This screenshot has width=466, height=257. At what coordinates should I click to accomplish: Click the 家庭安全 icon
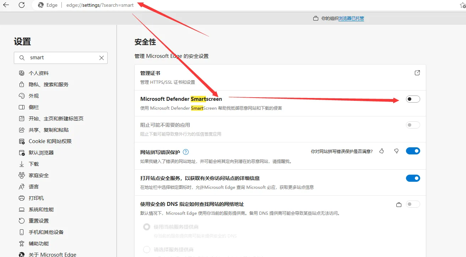tap(22, 175)
